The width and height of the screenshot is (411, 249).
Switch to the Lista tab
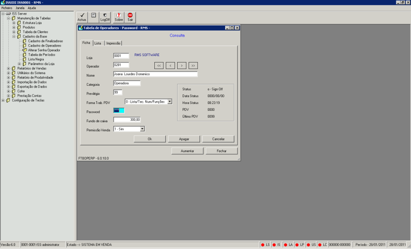[x=98, y=43]
